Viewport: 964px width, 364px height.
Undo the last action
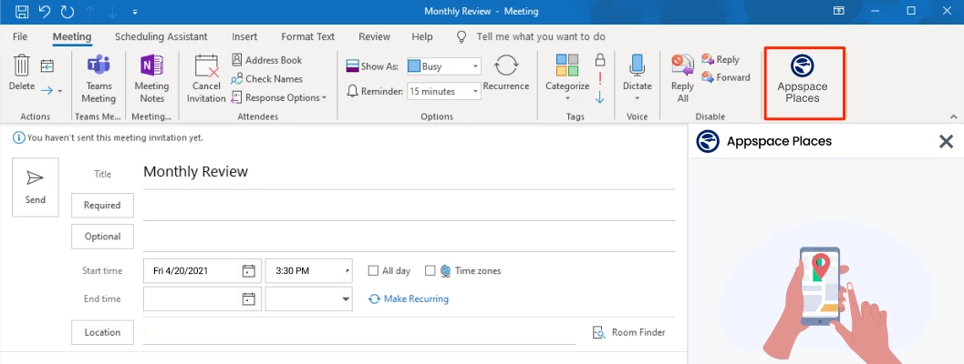coord(45,11)
